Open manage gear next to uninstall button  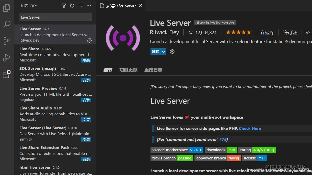(x=172, y=52)
